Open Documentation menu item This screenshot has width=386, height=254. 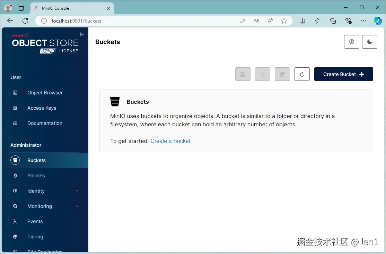pyautogui.click(x=45, y=123)
